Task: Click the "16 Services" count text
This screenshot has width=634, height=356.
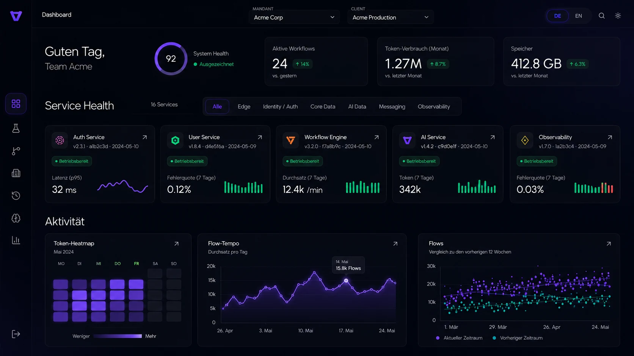Action: [x=164, y=105]
